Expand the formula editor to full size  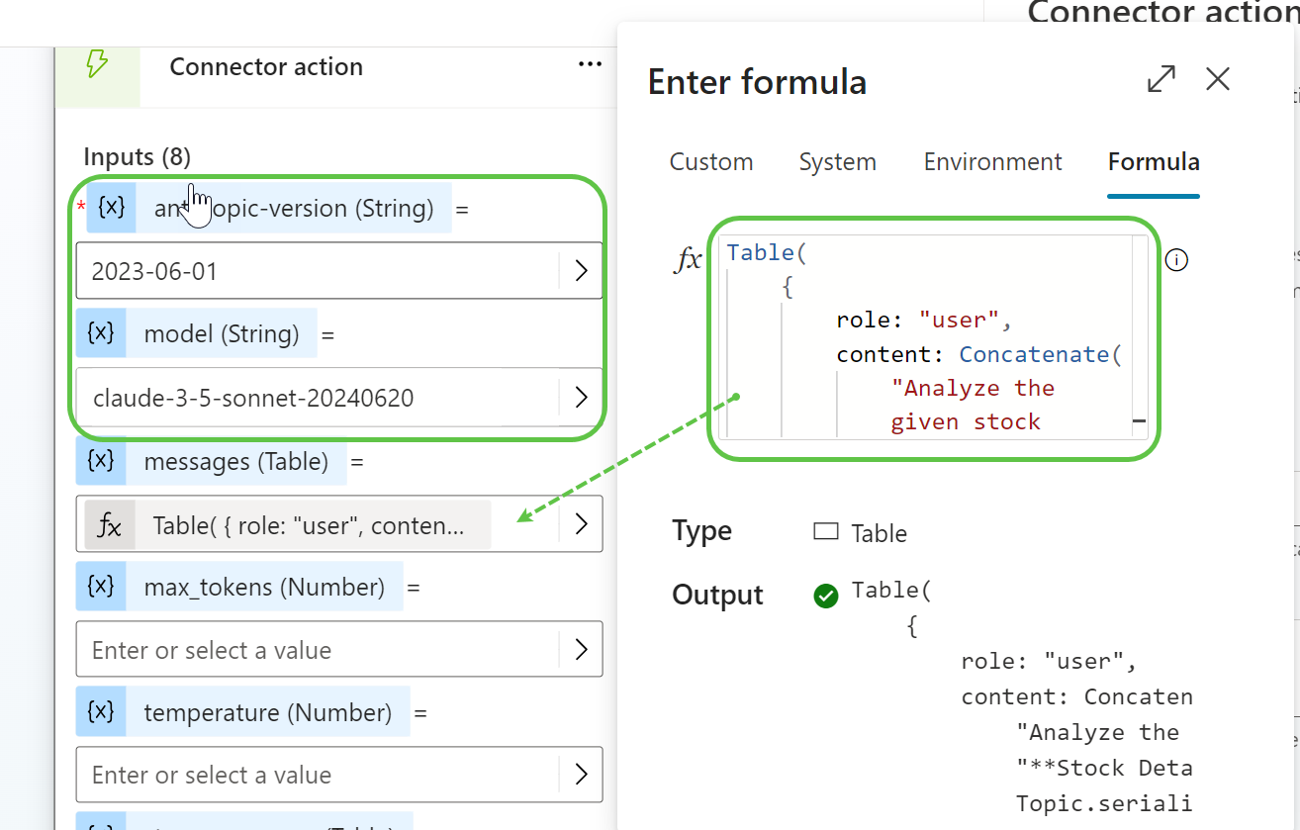1161,79
